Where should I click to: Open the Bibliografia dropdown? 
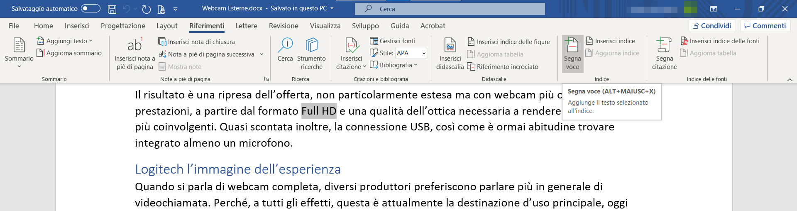tap(394, 65)
